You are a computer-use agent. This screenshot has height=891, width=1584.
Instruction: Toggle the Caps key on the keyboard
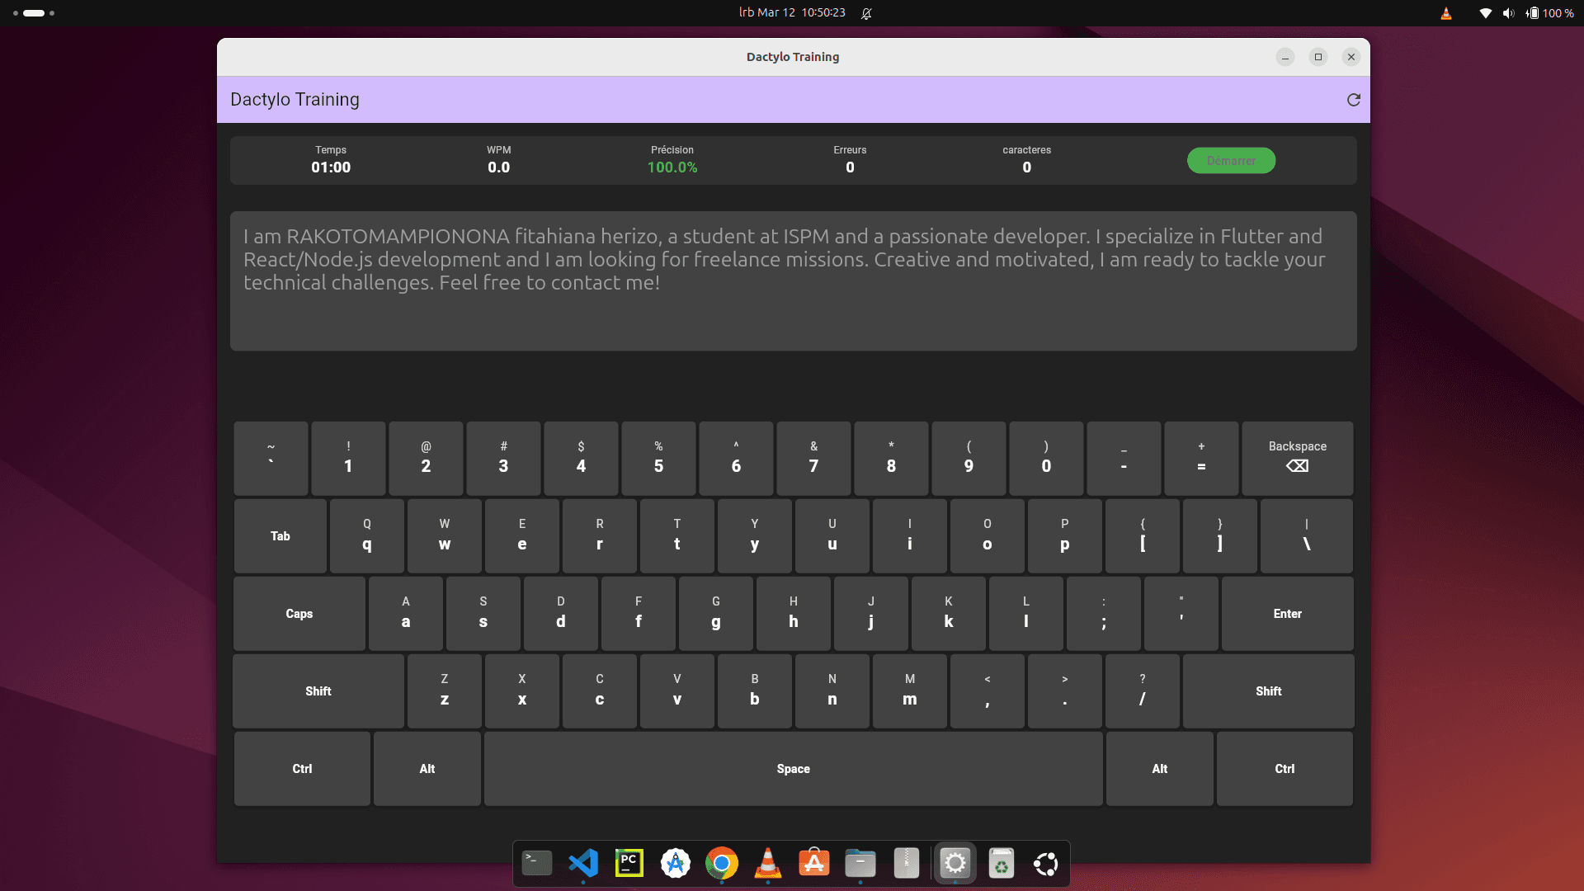point(299,614)
